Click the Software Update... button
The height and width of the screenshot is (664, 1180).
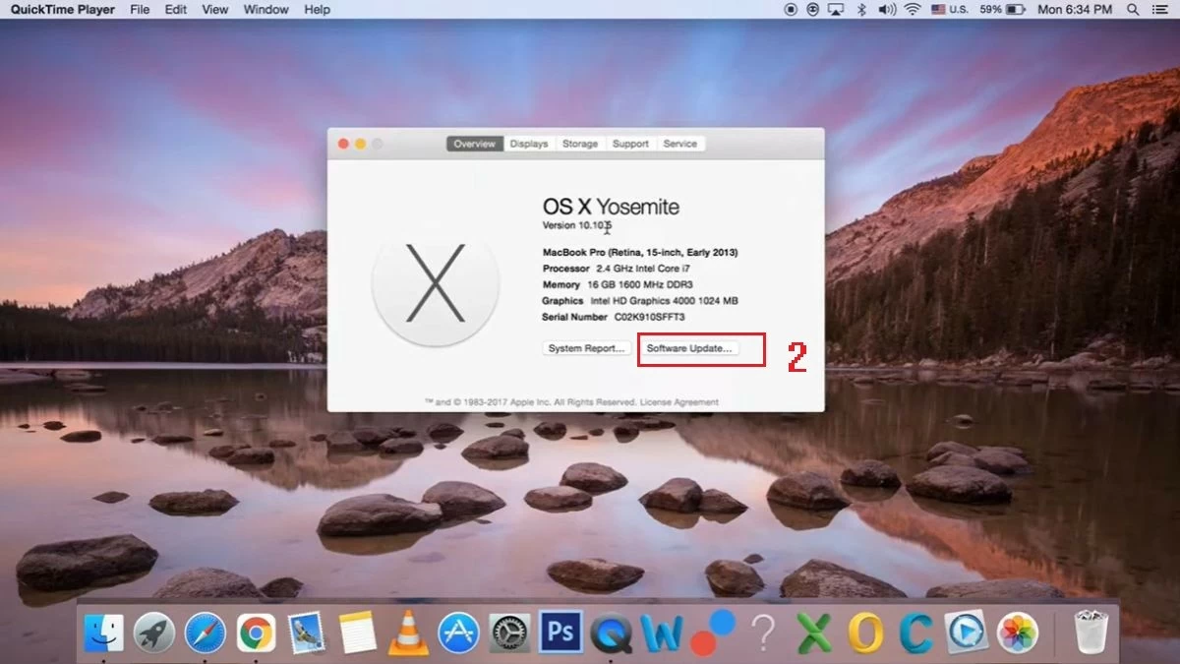pyautogui.click(x=688, y=348)
